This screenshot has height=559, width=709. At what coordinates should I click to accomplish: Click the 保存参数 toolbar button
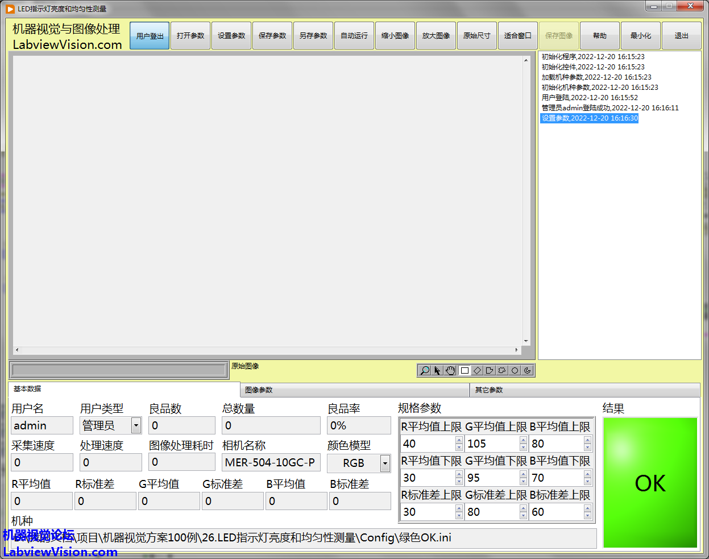point(272,36)
